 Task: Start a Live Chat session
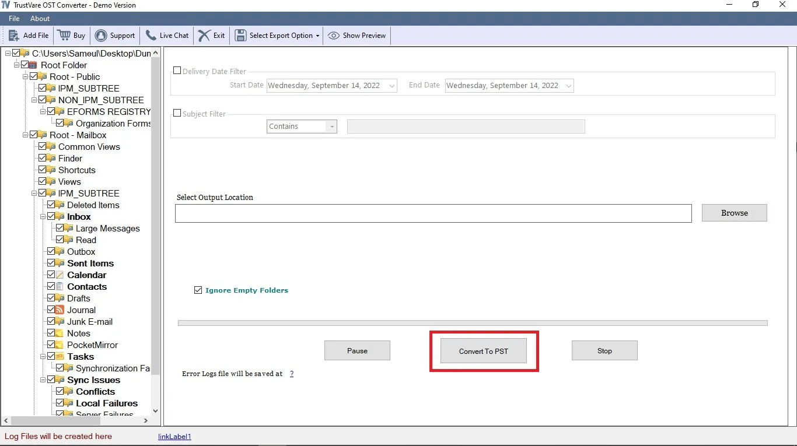151,35
